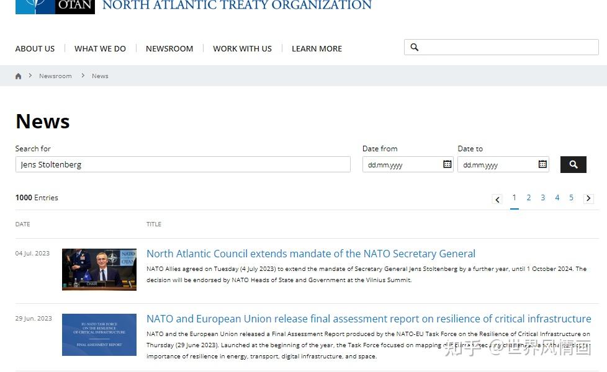Click the DATE column header
This screenshot has height=372, width=607.
[x=22, y=224]
